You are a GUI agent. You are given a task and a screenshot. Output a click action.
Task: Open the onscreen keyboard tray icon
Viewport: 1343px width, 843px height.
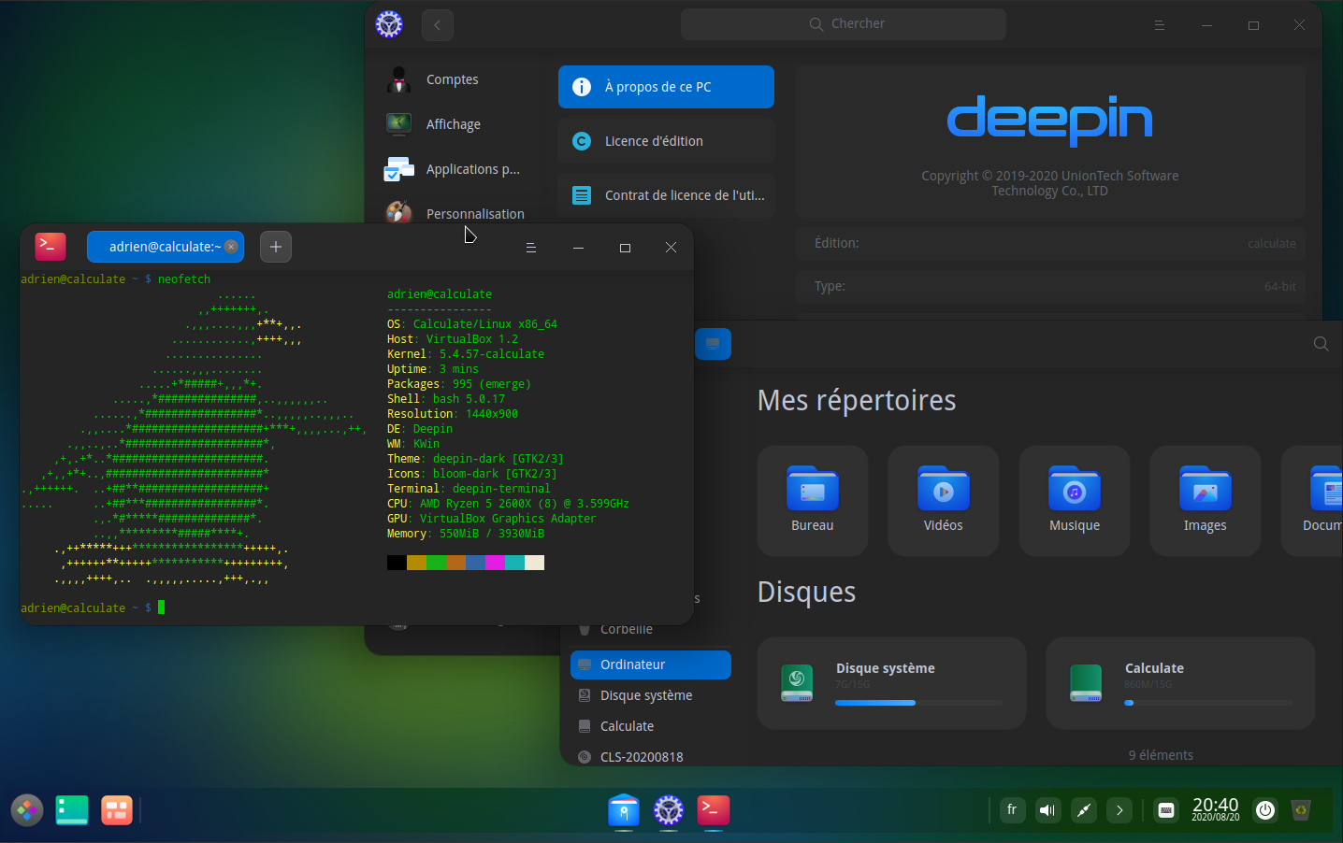pos(1166,810)
